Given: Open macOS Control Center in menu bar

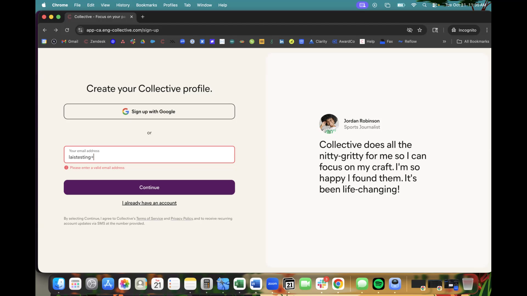Looking at the screenshot, I should tap(435, 5).
